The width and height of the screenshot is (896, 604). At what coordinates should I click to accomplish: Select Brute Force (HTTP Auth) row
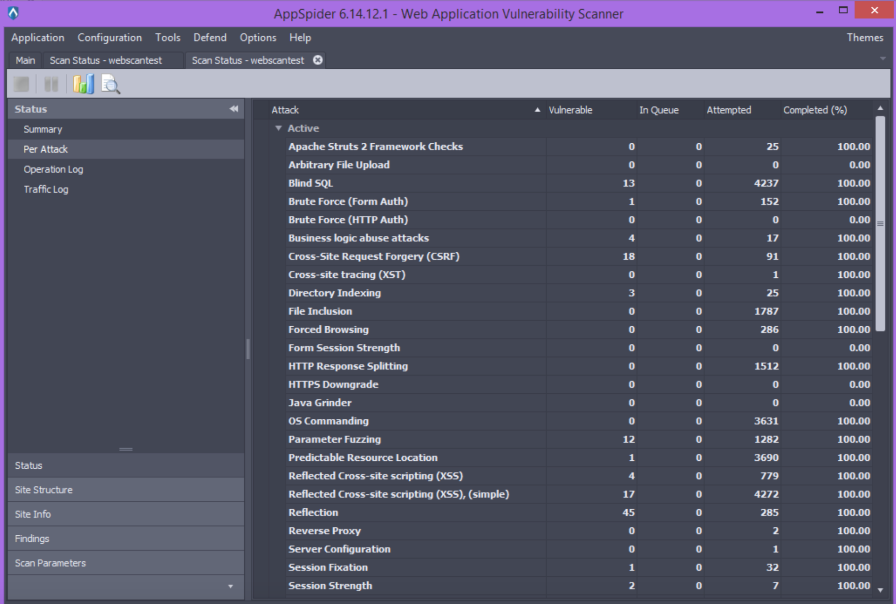[x=579, y=220]
